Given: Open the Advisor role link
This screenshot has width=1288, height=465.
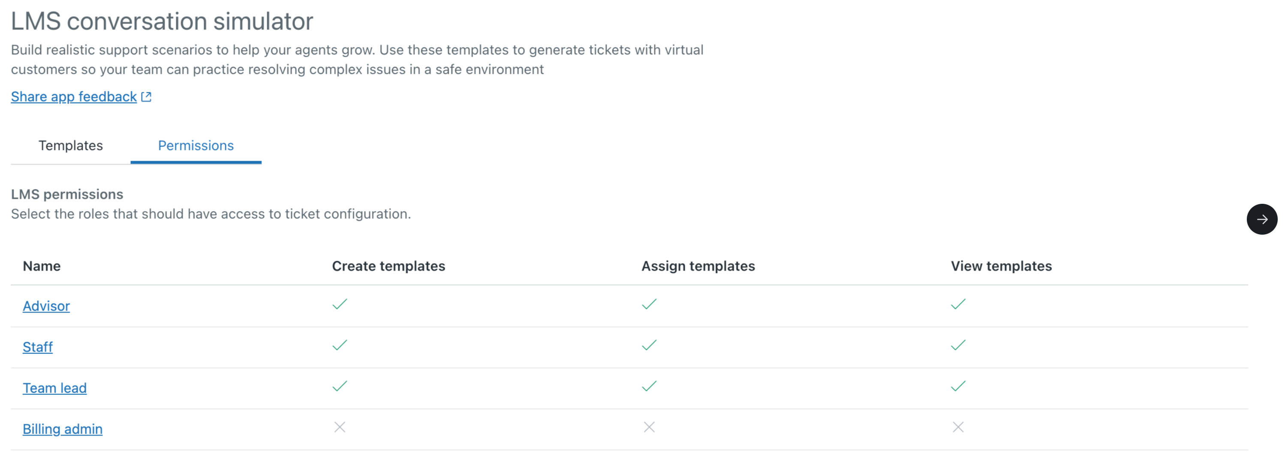Looking at the screenshot, I should click(46, 306).
